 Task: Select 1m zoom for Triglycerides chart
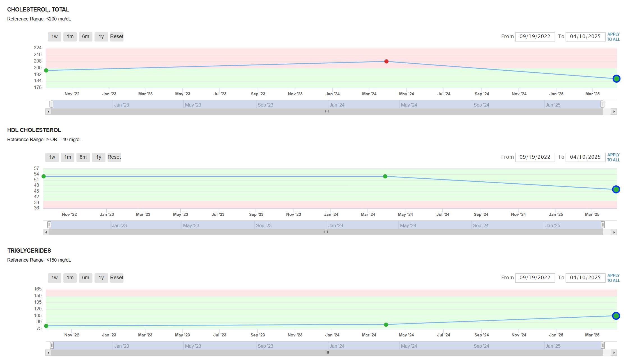click(x=70, y=278)
